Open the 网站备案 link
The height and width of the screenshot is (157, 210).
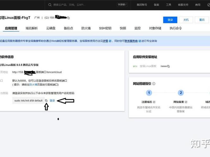(x=179, y=102)
